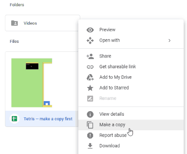Click the exclamation icon beside Report abuse
187x154 pixels.
click(90, 135)
